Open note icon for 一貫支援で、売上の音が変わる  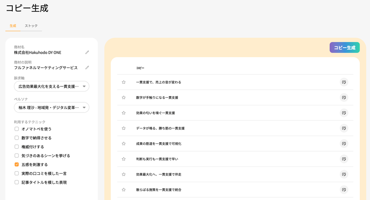(344, 82)
